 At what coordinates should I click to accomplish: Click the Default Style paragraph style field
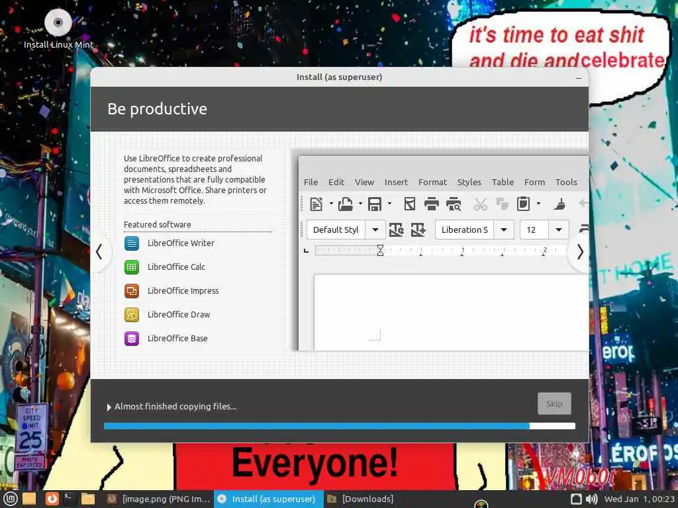point(336,230)
